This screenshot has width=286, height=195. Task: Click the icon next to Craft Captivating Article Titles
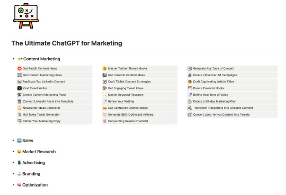190,82
